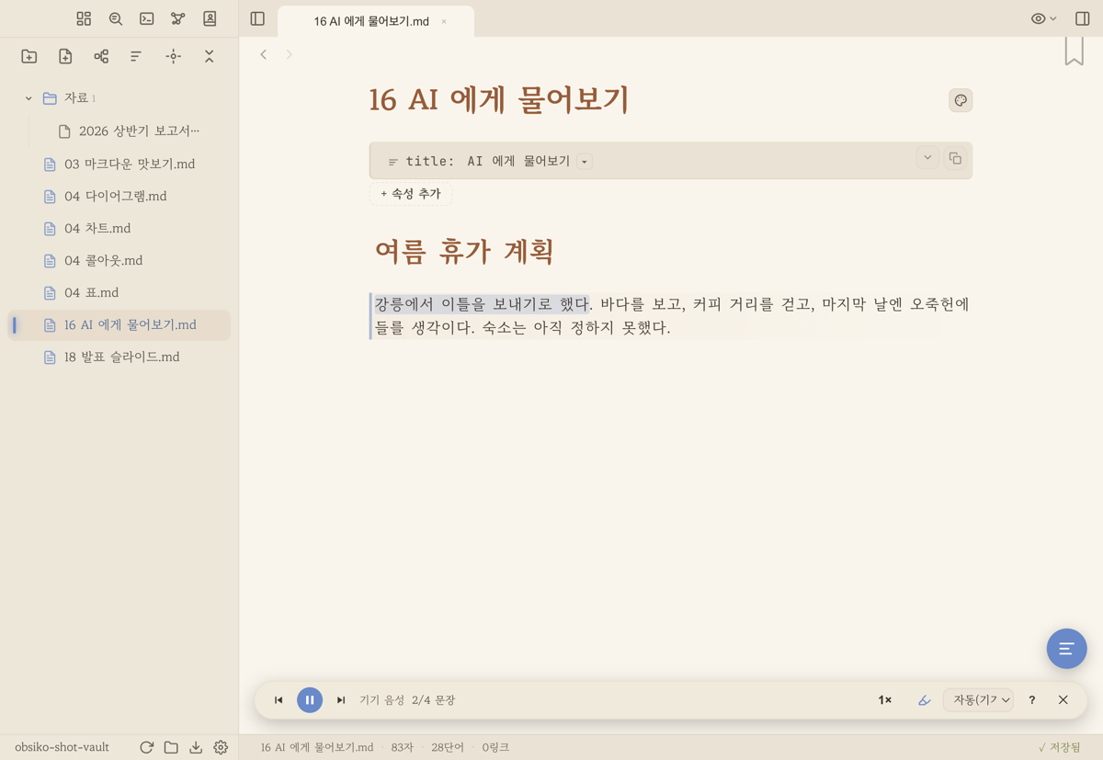The width and height of the screenshot is (1103, 760).
Task: Click the '+ 속성 추가' button
Action: pyautogui.click(x=411, y=194)
